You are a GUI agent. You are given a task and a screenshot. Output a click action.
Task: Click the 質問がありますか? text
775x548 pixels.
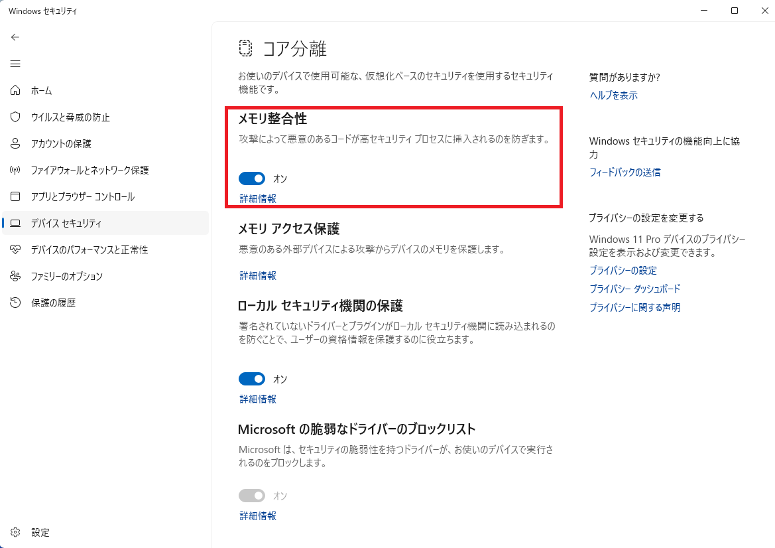click(625, 77)
